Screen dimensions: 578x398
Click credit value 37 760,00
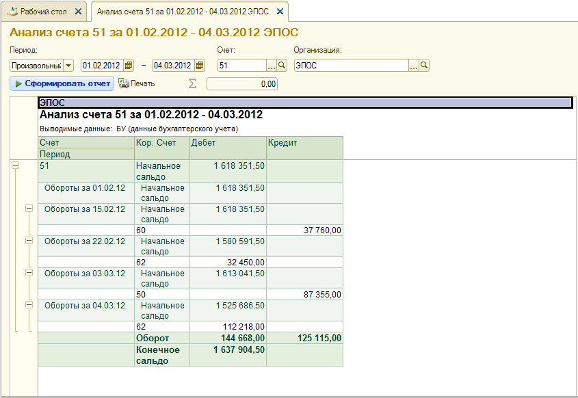click(x=322, y=230)
